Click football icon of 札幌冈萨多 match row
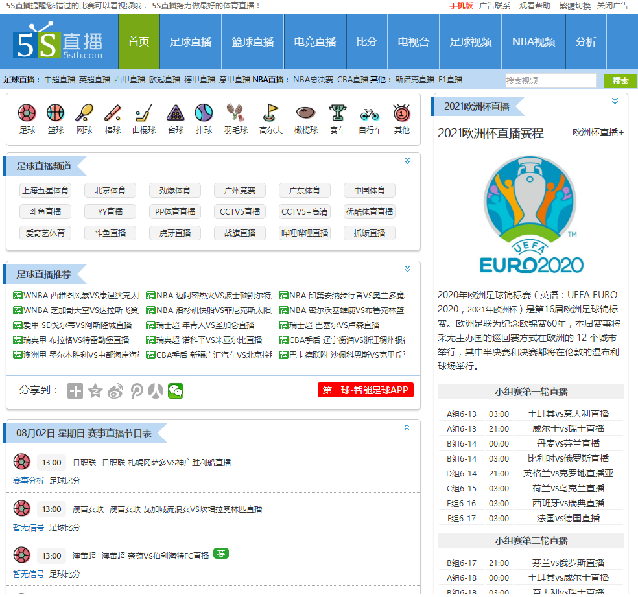The height and width of the screenshot is (597, 638). pyautogui.click(x=21, y=462)
